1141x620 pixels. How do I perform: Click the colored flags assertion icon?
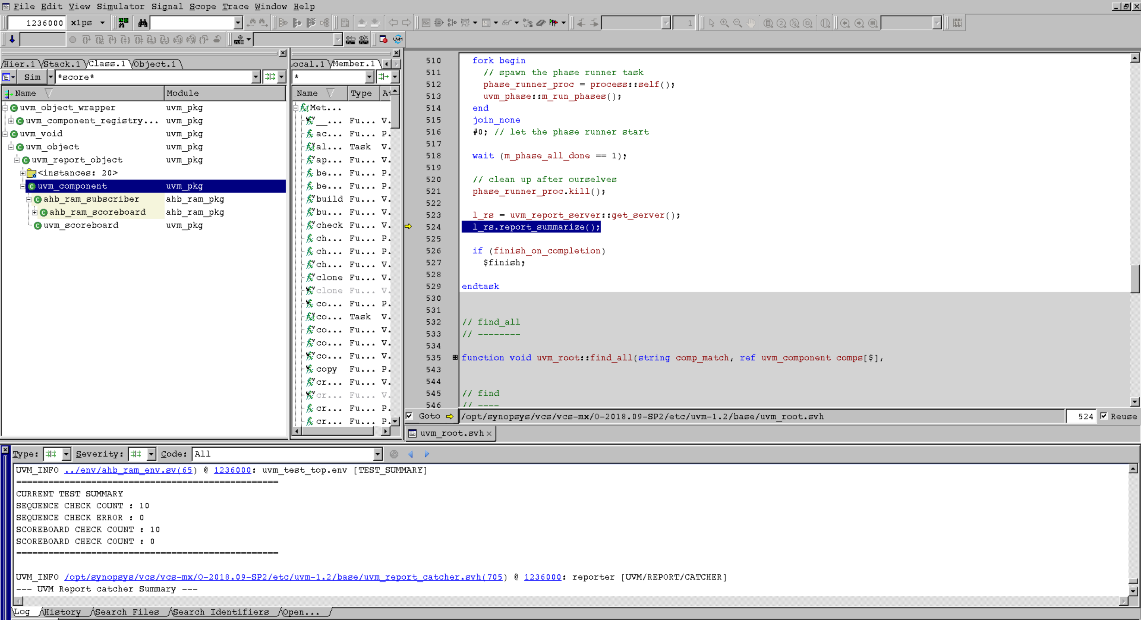pyautogui.click(x=554, y=23)
